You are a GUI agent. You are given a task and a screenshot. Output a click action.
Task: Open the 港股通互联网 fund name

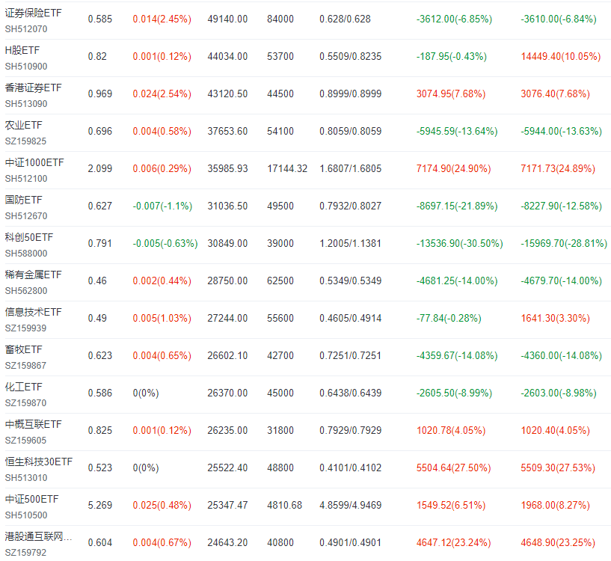coord(38,537)
